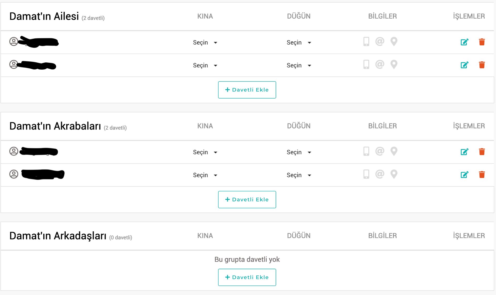Open DÜĞÜN Seçin dropdown, second Damat'ın Akrabaları guest
The height and width of the screenshot is (295, 496).
(299, 175)
